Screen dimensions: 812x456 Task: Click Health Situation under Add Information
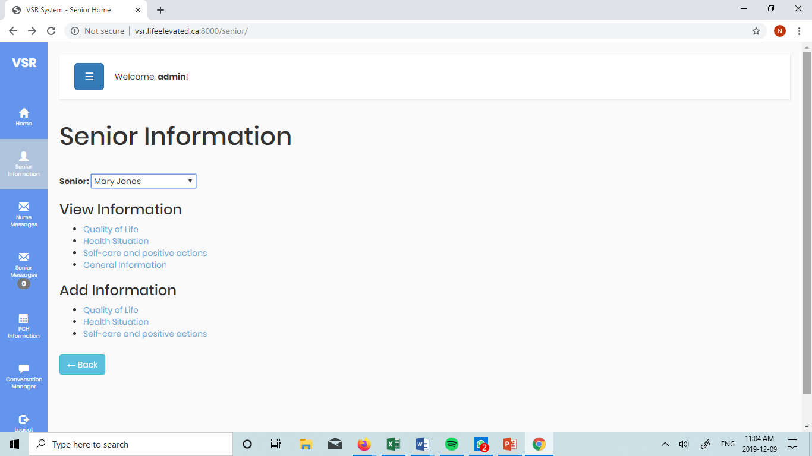(116, 322)
